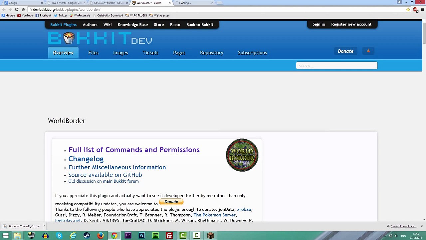This screenshot has width=426, height=240.
Task: Click the WorldBorder plugin logo image
Action: point(242,155)
